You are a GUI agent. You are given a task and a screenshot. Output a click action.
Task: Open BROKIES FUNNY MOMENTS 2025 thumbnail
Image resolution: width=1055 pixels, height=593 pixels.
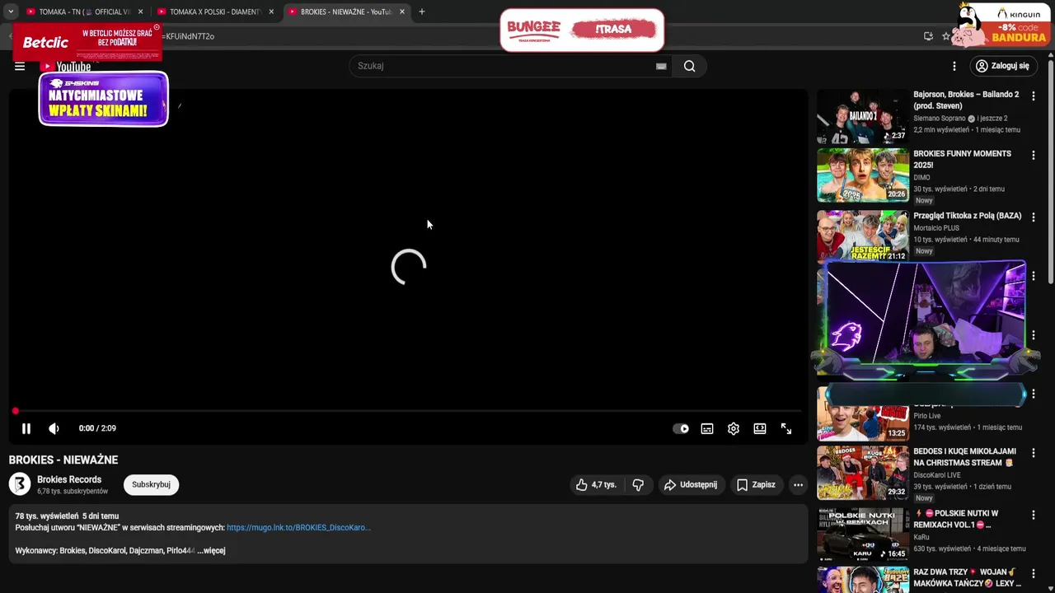pos(863,175)
